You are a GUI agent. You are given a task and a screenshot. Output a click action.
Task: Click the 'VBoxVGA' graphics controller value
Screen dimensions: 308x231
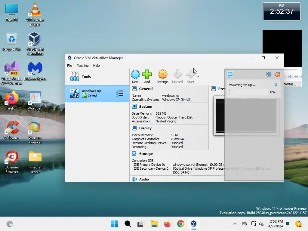(177, 139)
